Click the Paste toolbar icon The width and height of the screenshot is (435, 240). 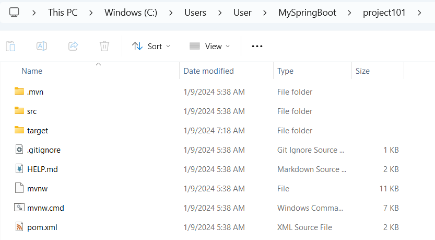click(x=10, y=46)
